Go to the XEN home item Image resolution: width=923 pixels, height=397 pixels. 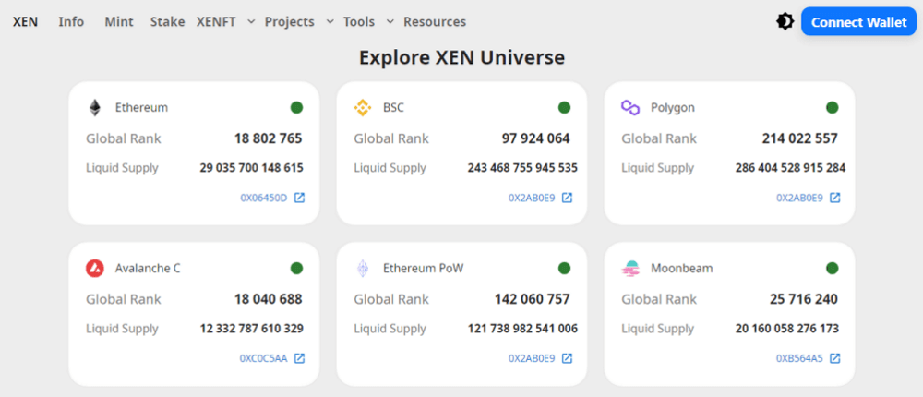point(25,22)
